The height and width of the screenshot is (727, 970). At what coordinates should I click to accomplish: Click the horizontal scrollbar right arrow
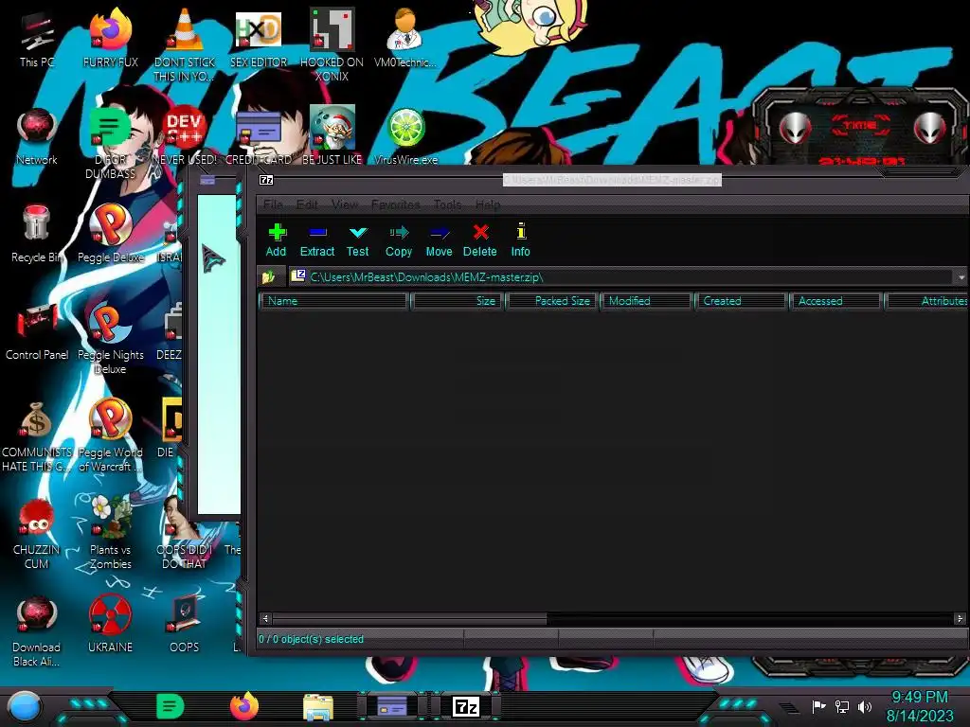pos(960,618)
